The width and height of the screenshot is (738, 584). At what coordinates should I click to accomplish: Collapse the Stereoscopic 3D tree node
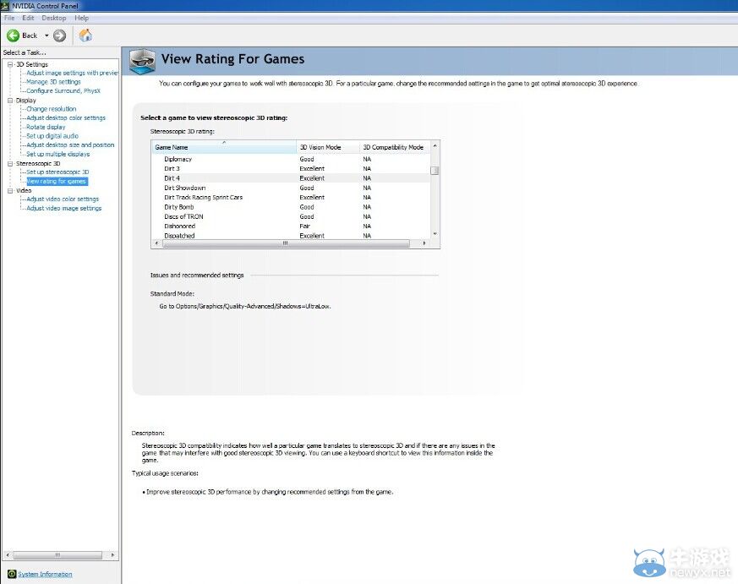pos(10,163)
